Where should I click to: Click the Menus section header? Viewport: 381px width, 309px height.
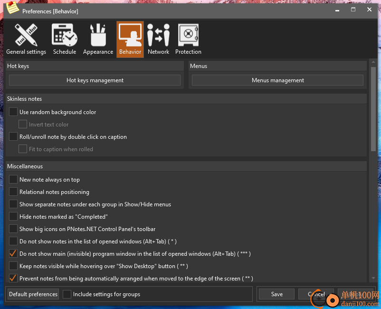pyautogui.click(x=277, y=66)
